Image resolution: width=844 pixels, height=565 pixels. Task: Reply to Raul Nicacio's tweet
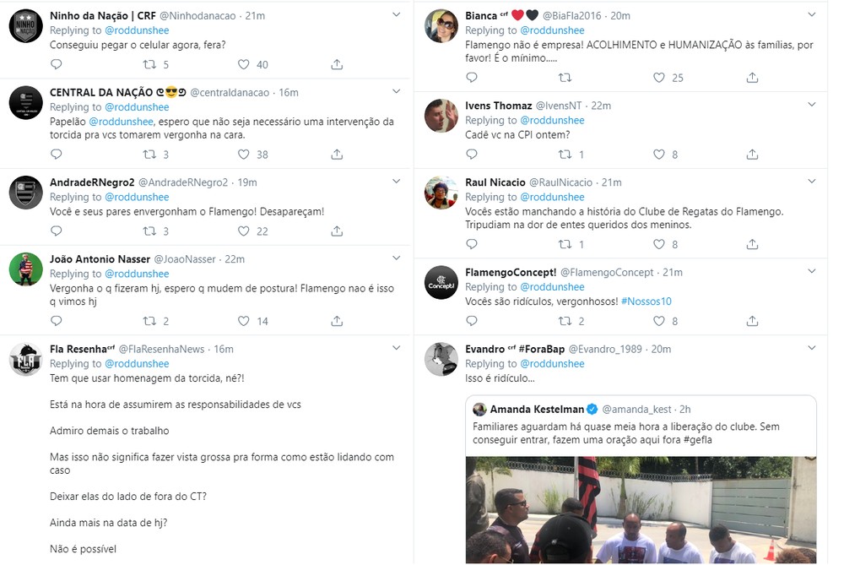click(x=472, y=245)
